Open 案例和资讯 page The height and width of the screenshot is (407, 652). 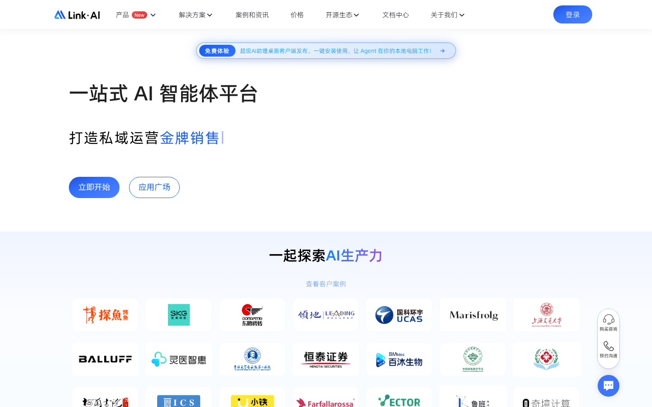tap(252, 15)
